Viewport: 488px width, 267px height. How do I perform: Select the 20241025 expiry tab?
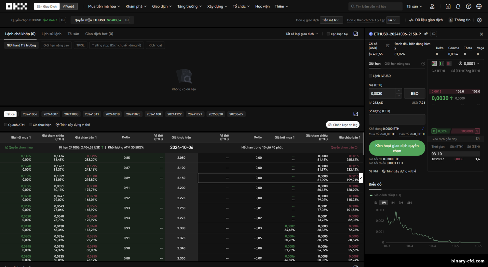(x=133, y=114)
